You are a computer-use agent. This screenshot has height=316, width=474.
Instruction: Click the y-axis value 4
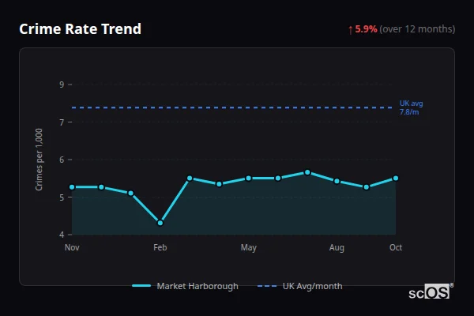62,235
